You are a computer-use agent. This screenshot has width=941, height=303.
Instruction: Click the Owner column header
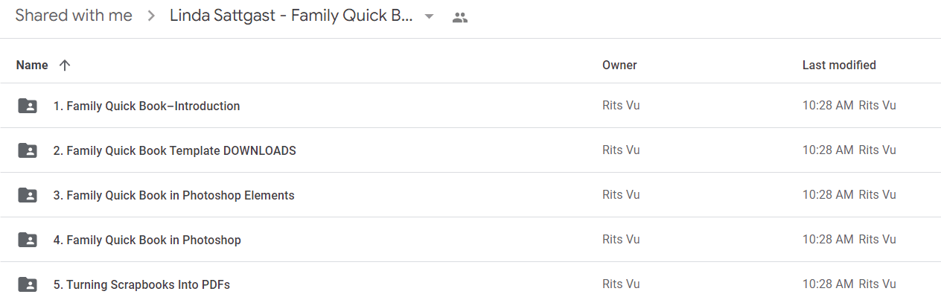pos(619,65)
